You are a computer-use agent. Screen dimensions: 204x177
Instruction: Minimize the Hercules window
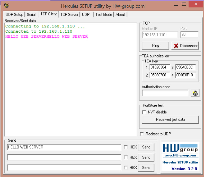click(x=176, y=5)
